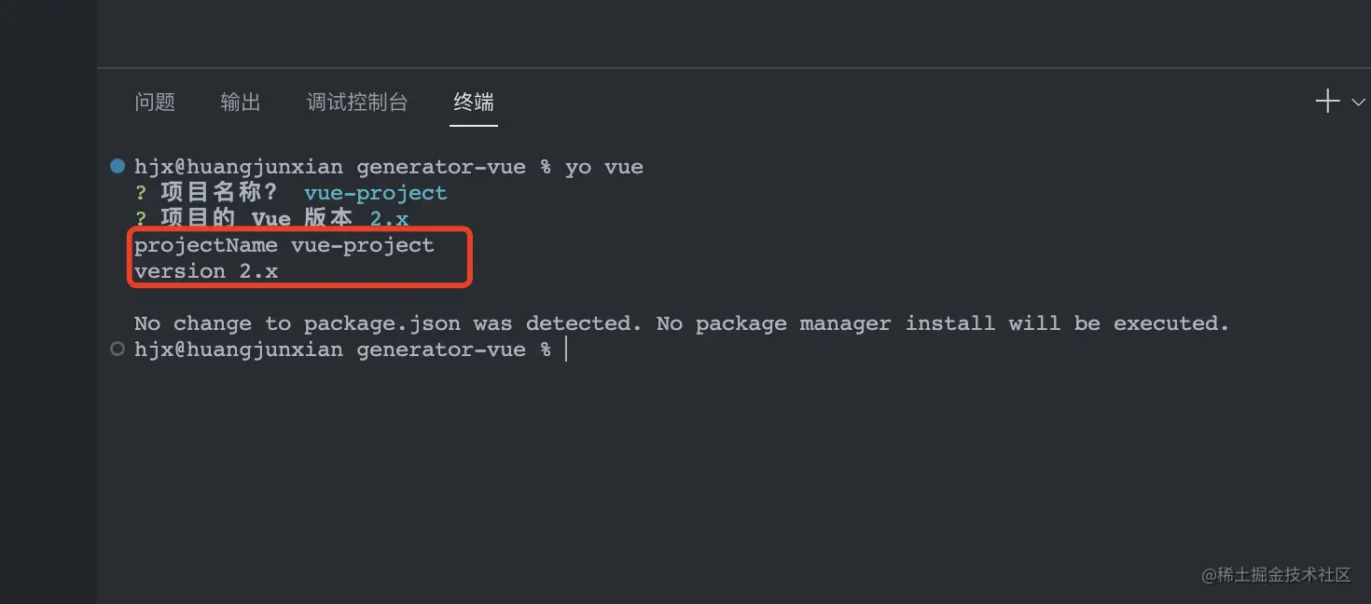Click the 稀土掘金技术社区 watermark
The width and height of the screenshot is (1371, 604).
1277,575
